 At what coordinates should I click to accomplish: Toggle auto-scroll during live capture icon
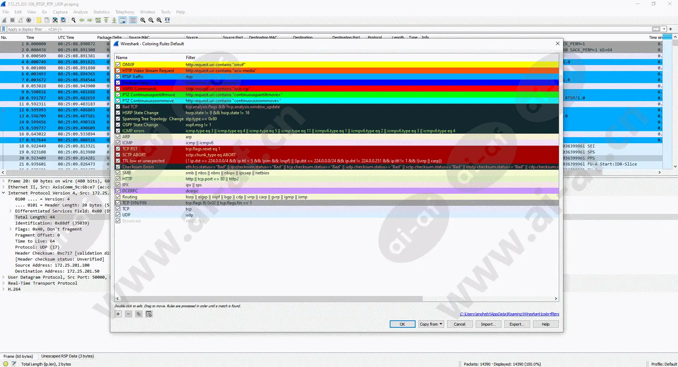click(123, 20)
